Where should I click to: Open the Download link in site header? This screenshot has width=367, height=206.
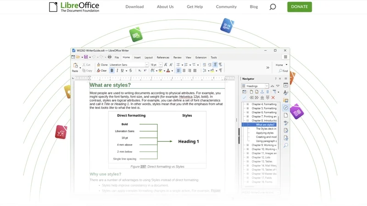pyautogui.click(x=134, y=7)
